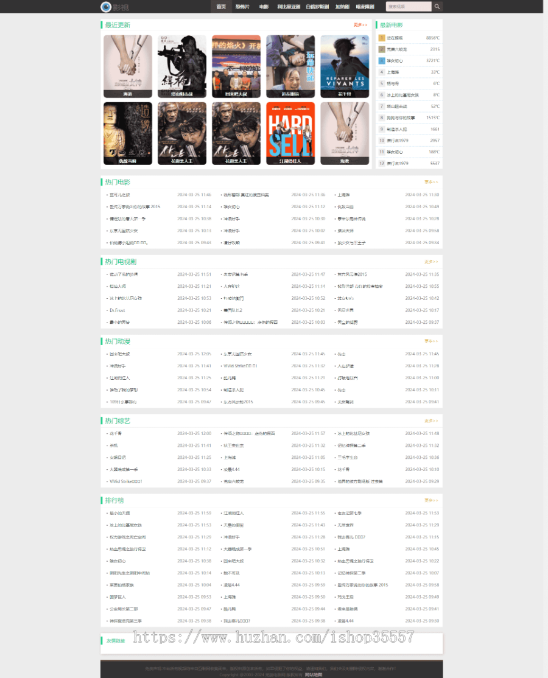
Task: Open 狼少女与黑王子 in 热门电影 list
Action: [352, 243]
